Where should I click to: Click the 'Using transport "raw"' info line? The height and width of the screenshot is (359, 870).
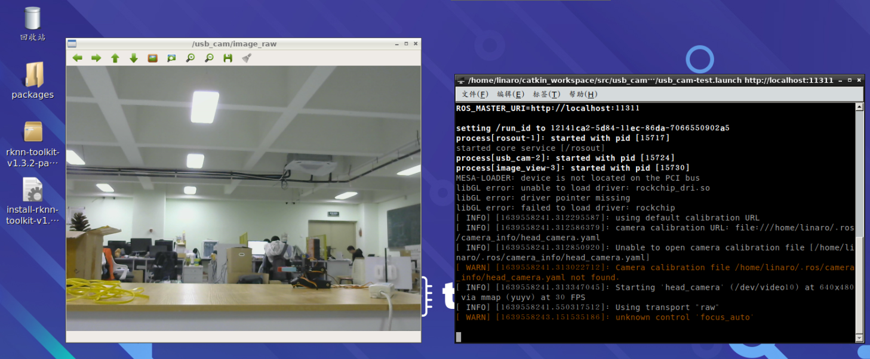588,308
